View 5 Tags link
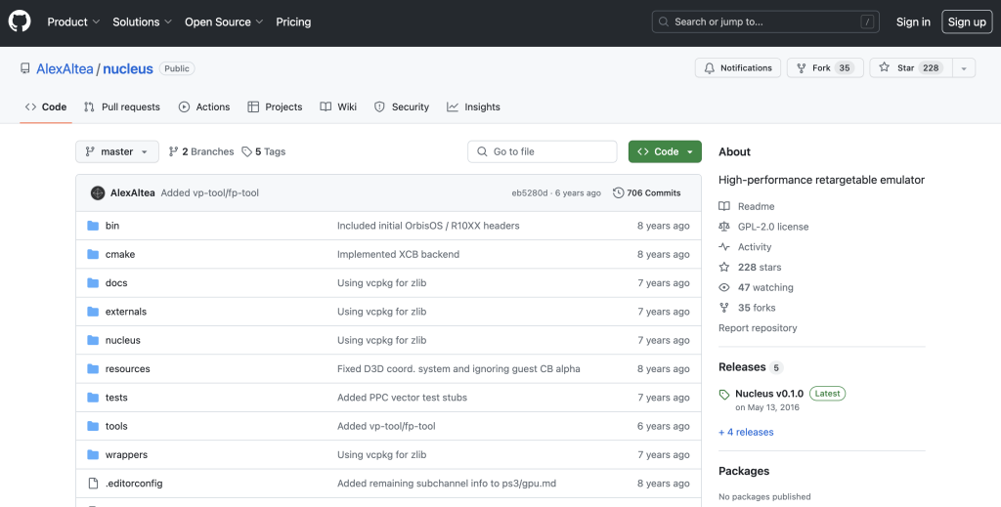This screenshot has height=507, width=1001. click(x=264, y=151)
